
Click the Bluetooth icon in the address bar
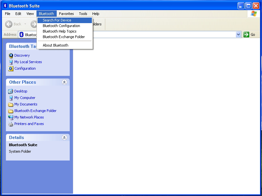tap(22, 35)
